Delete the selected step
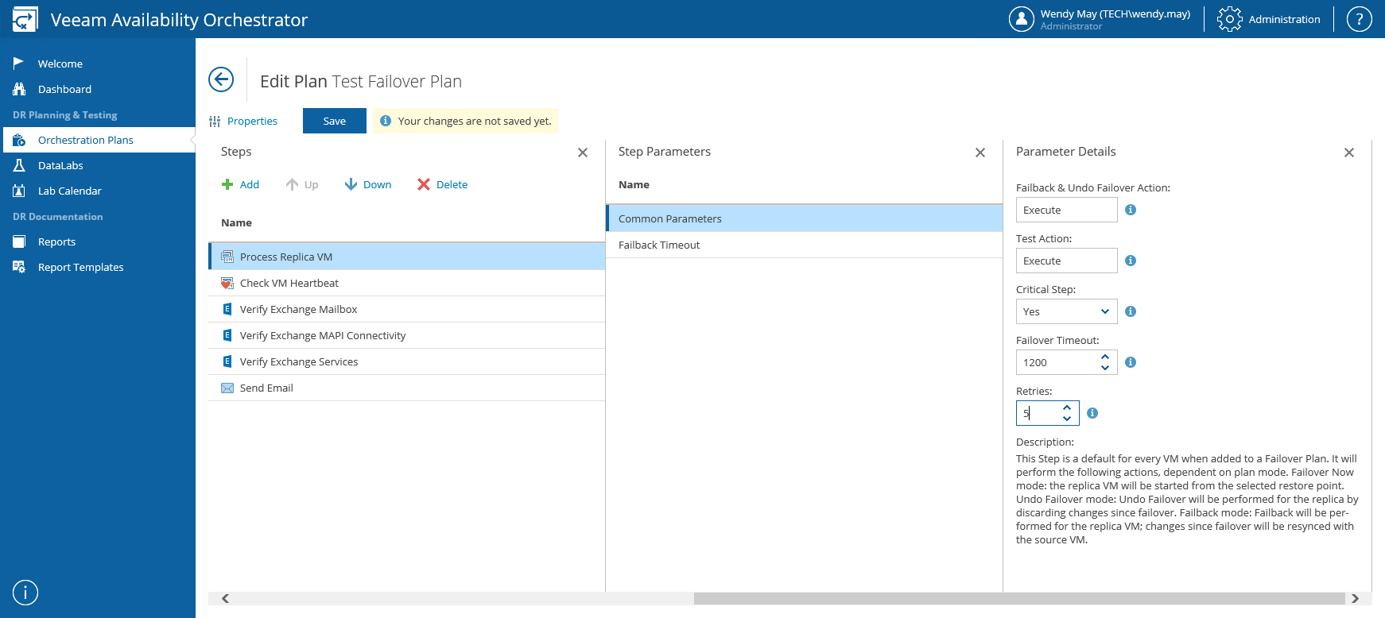 click(443, 184)
